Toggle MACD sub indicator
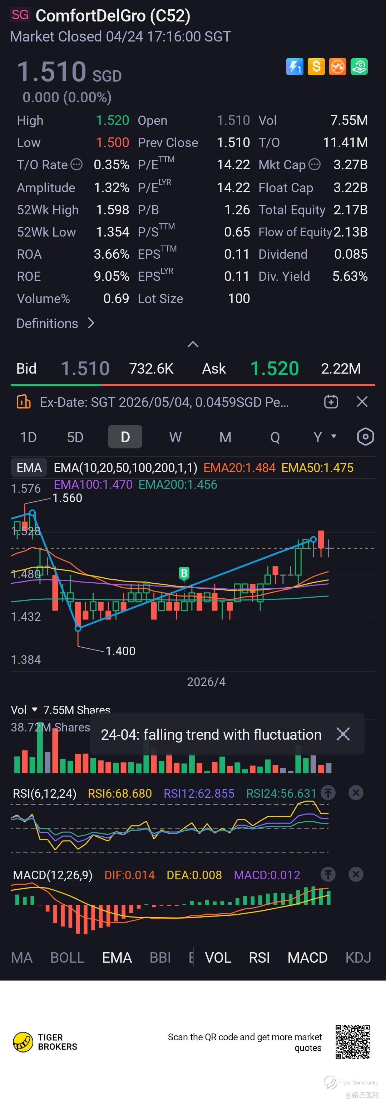 307,957
